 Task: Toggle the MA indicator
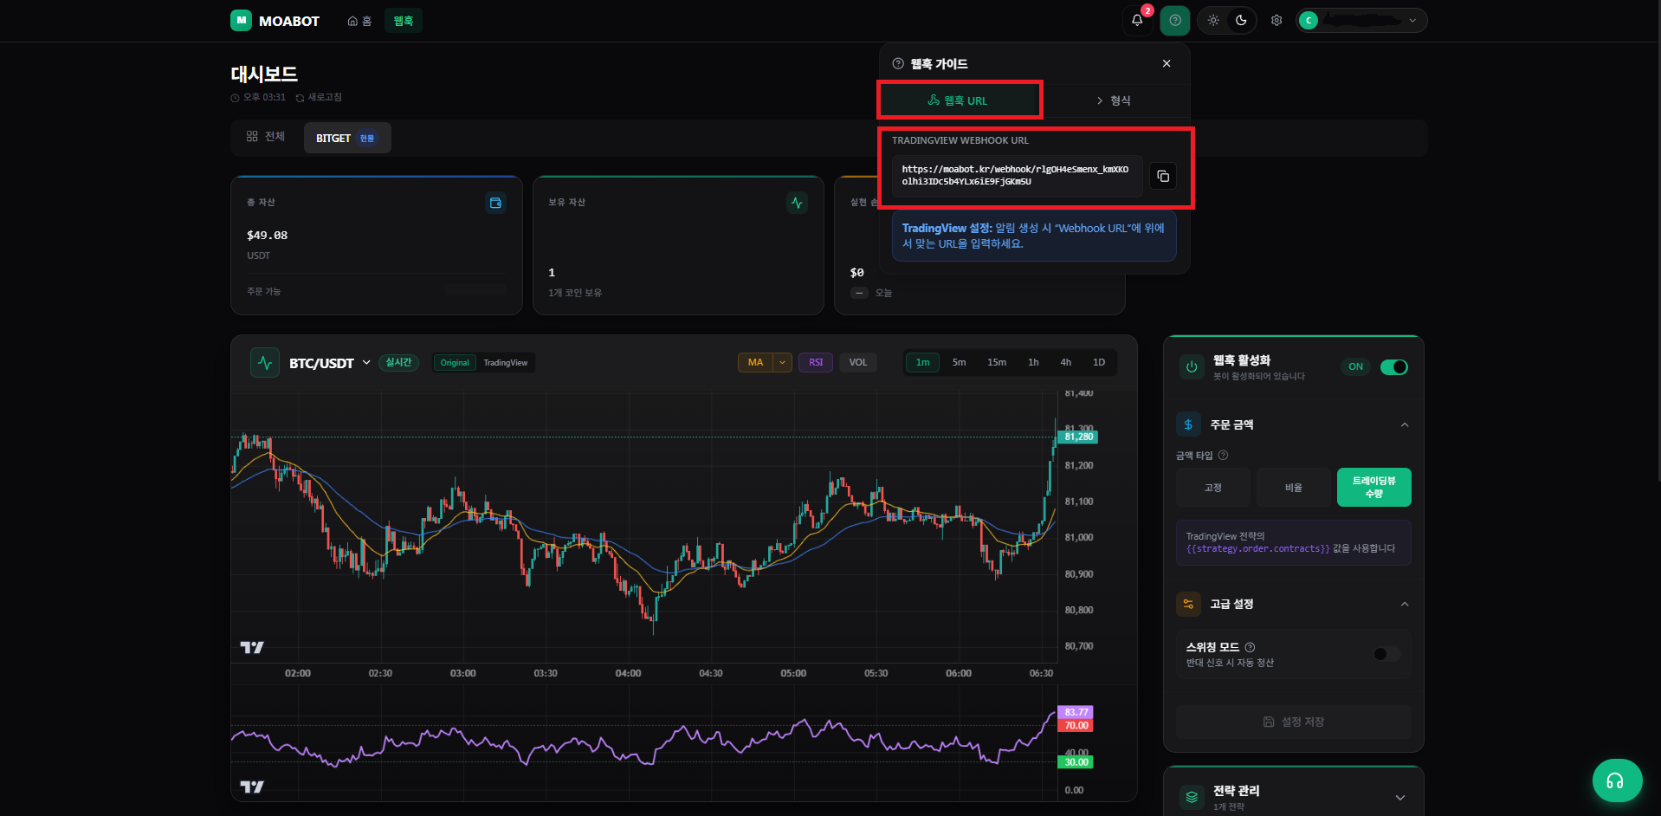click(x=756, y=362)
